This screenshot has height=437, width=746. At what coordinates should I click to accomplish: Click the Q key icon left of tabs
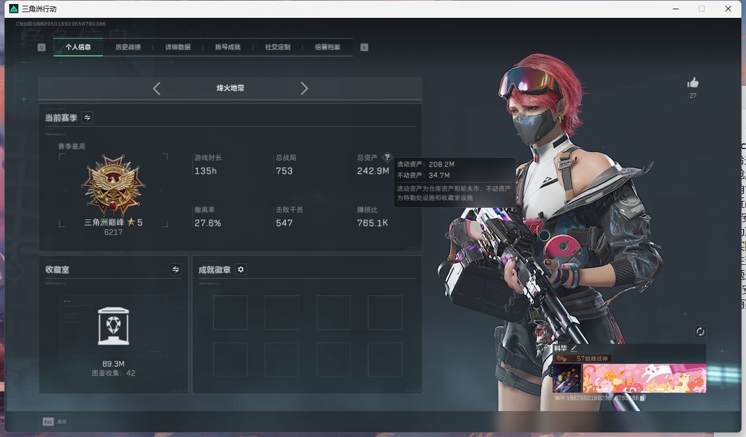click(41, 47)
